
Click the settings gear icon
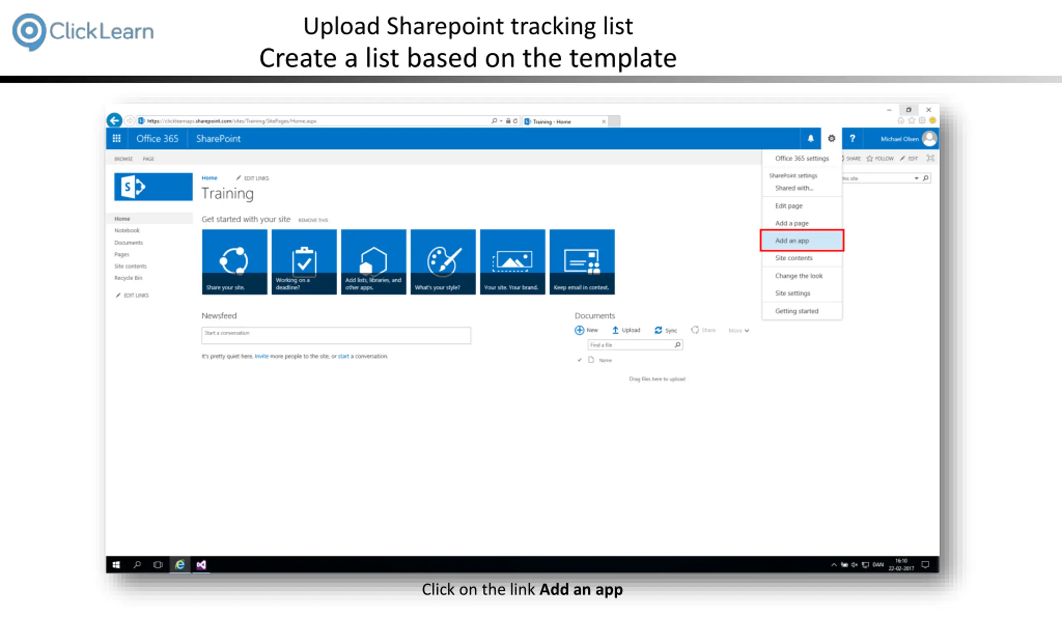[831, 139]
